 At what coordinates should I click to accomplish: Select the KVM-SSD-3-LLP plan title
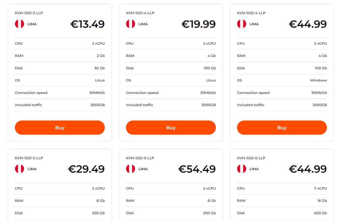pos(29,13)
